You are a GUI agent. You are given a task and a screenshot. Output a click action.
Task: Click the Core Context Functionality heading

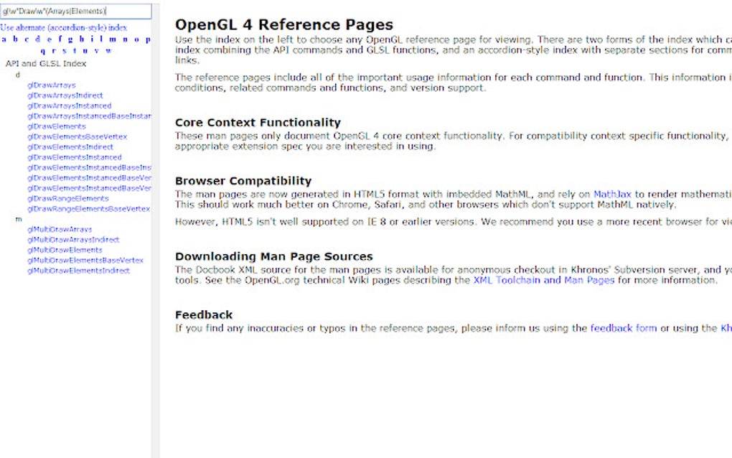(x=258, y=122)
